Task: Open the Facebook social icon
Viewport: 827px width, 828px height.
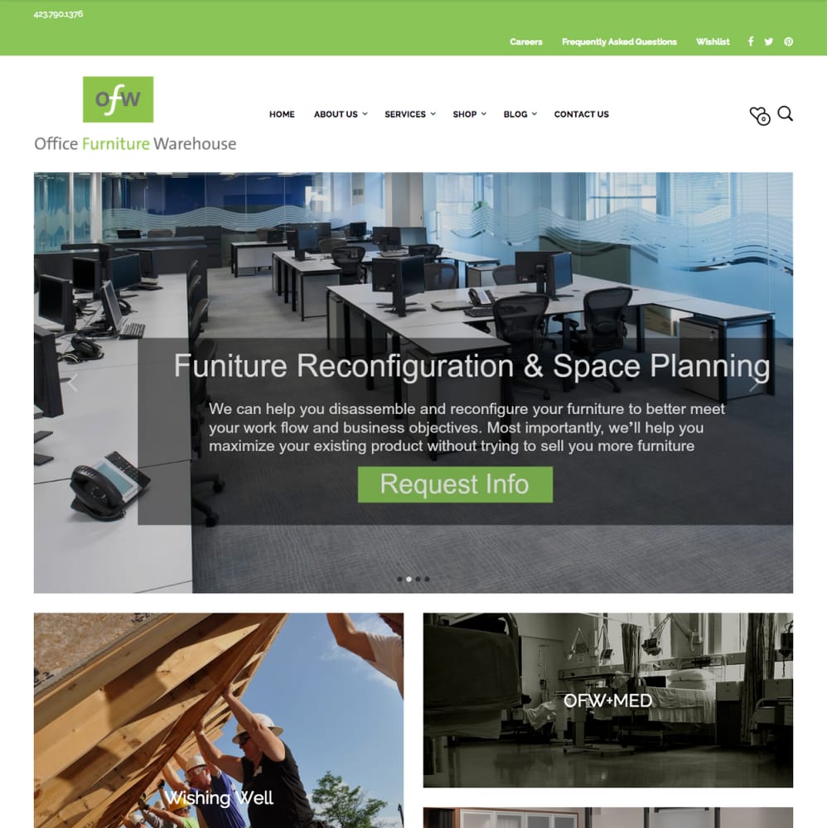Action: (x=751, y=41)
